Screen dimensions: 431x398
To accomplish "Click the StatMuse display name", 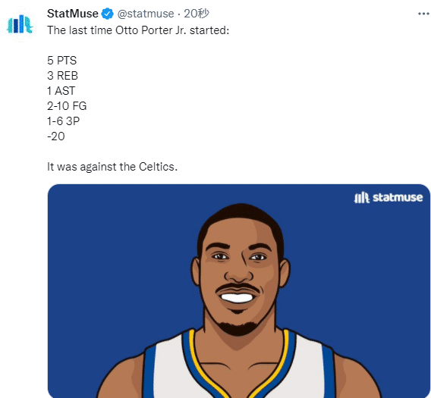I will point(73,14).
